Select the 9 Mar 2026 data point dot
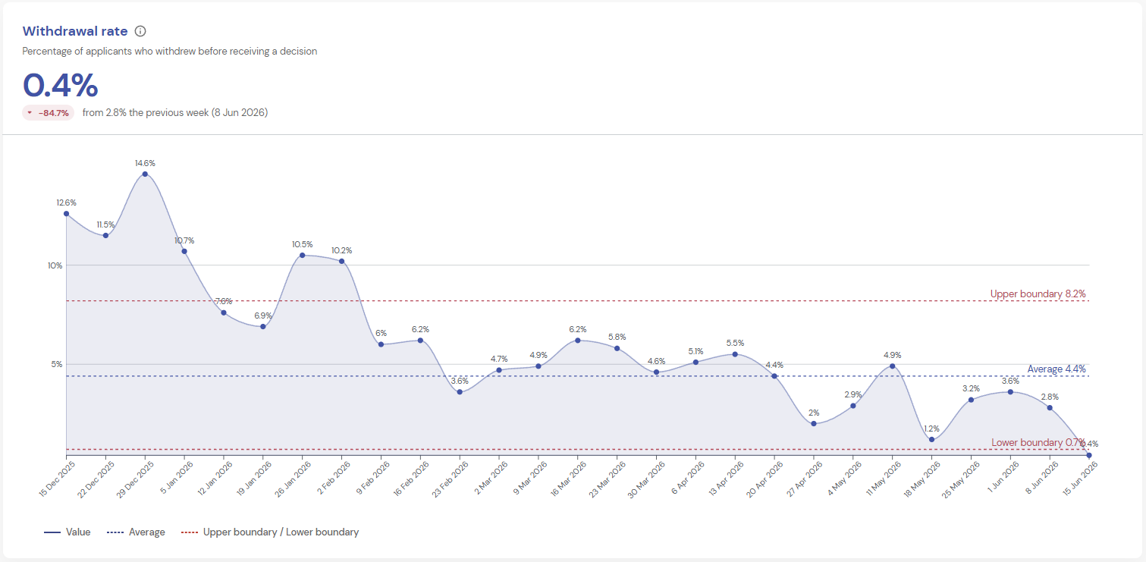Viewport: 1146px width, 562px height. (538, 366)
